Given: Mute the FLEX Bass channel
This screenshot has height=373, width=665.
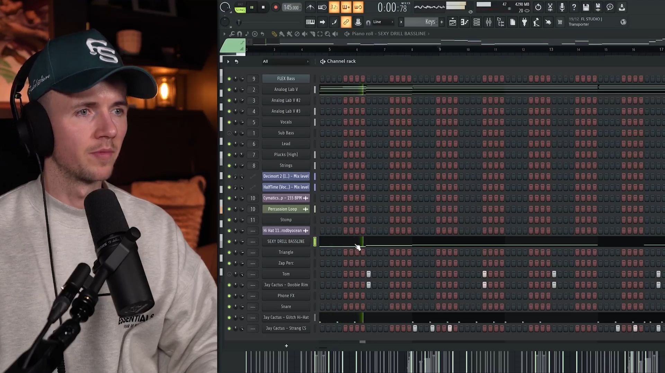Looking at the screenshot, I should [229, 79].
